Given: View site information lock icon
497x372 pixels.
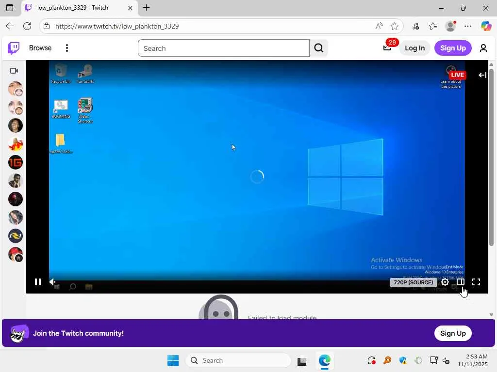Looking at the screenshot, I should (47, 26).
